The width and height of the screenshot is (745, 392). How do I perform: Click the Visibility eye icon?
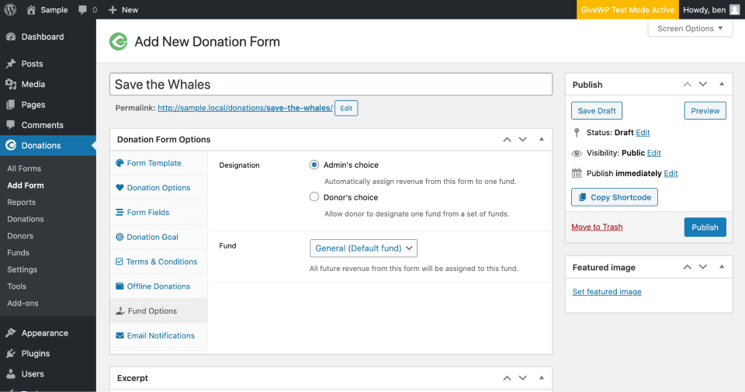point(577,153)
